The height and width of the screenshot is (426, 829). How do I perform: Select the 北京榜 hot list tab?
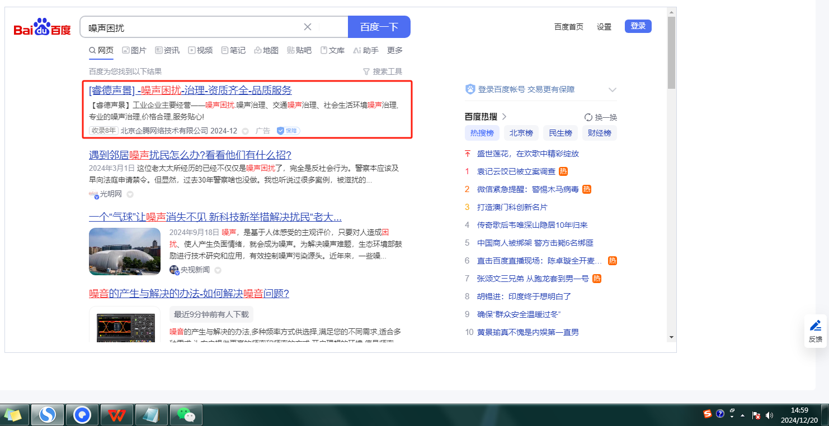coord(521,133)
